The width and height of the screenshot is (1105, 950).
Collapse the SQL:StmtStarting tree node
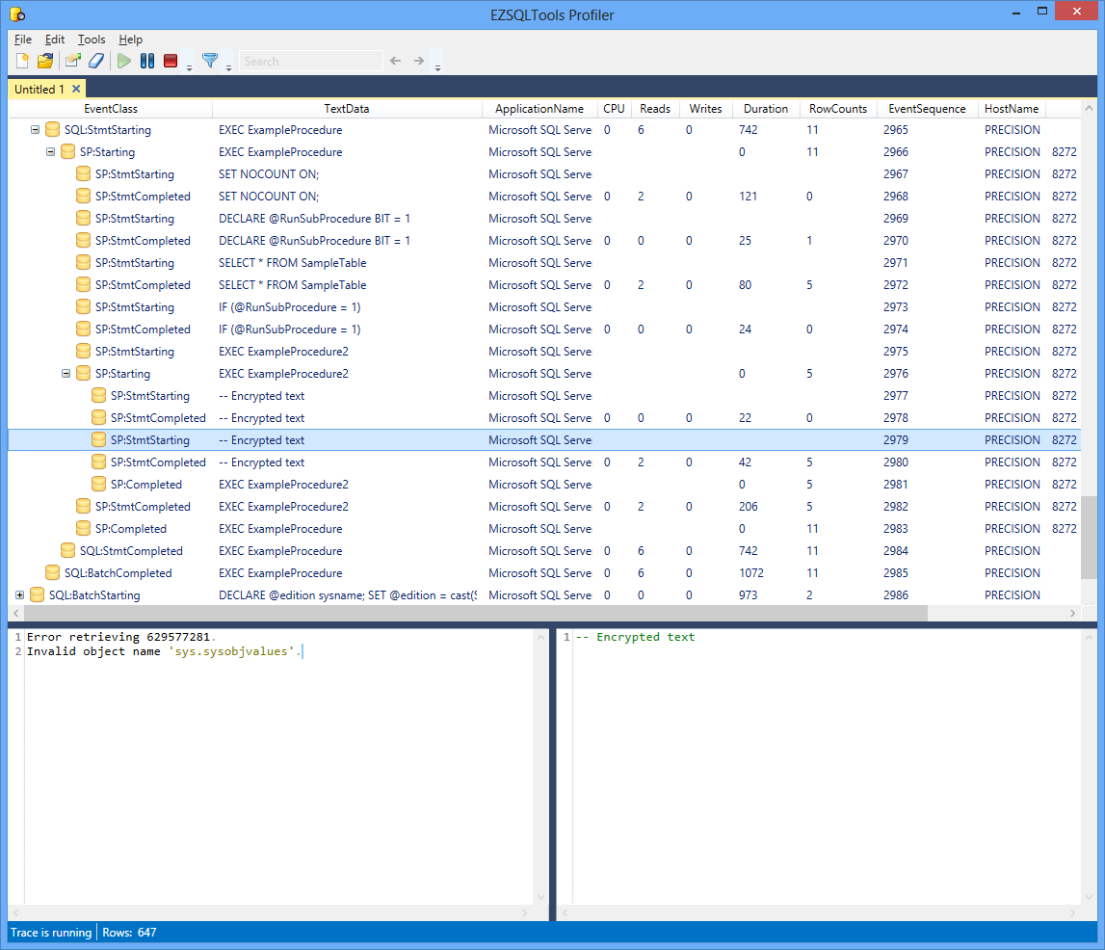[x=36, y=130]
